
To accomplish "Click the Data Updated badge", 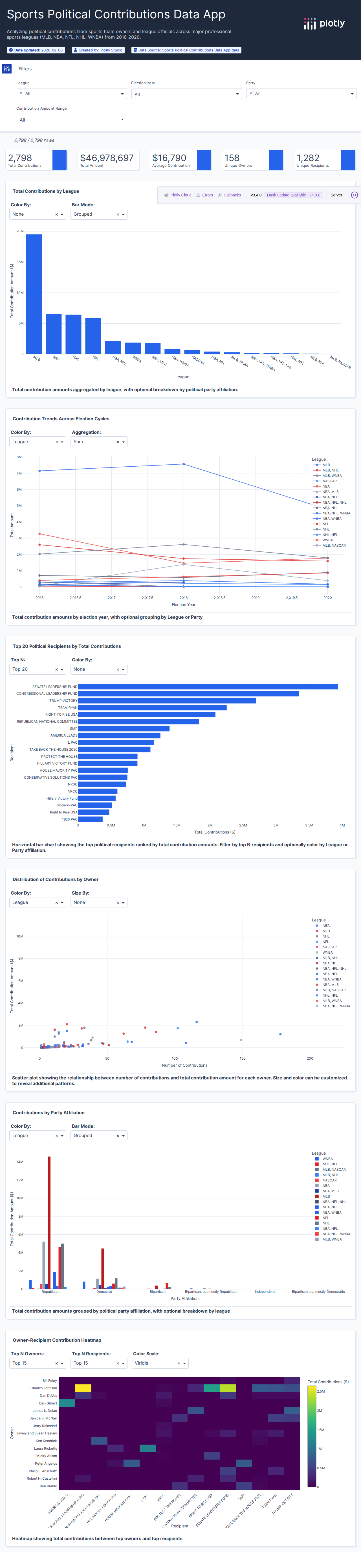I will point(36,50).
